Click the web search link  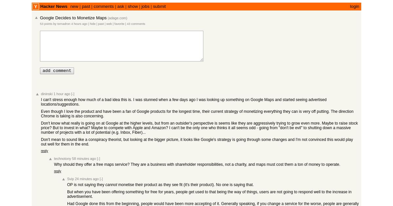click(109, 24)
